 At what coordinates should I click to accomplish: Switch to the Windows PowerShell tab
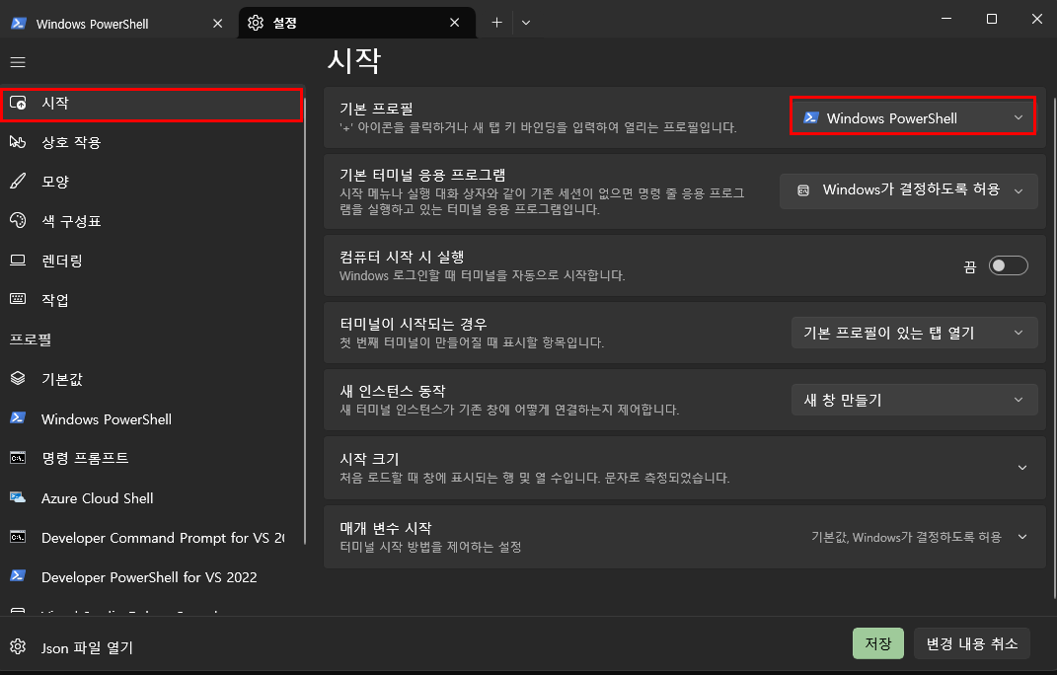pyautogui.click(x=118, y=24)
